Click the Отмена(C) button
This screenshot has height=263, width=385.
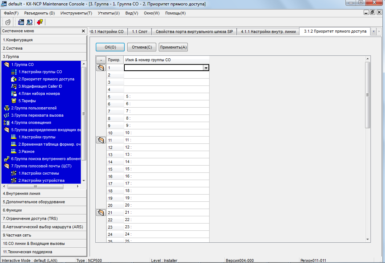click(142, 47)
